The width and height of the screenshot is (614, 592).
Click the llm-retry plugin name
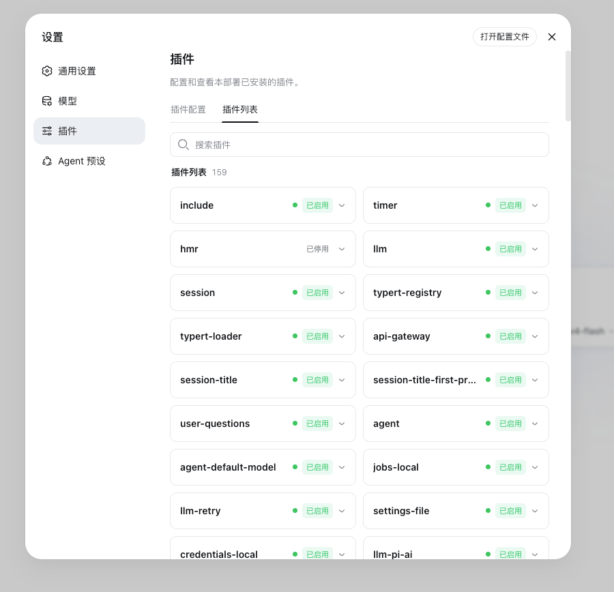(200, 511)
